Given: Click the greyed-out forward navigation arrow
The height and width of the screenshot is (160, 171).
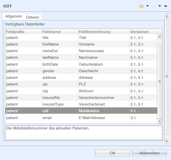Looking at the screenshot, I should 153,6.
